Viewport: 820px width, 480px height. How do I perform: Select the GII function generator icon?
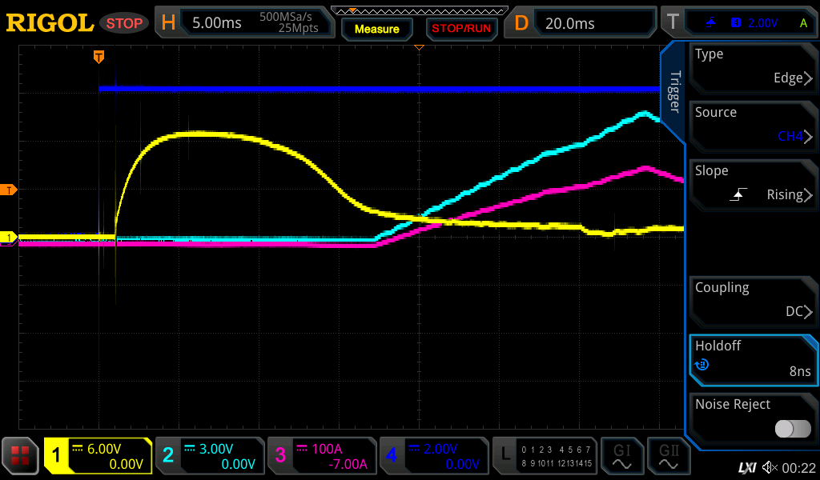669,456
